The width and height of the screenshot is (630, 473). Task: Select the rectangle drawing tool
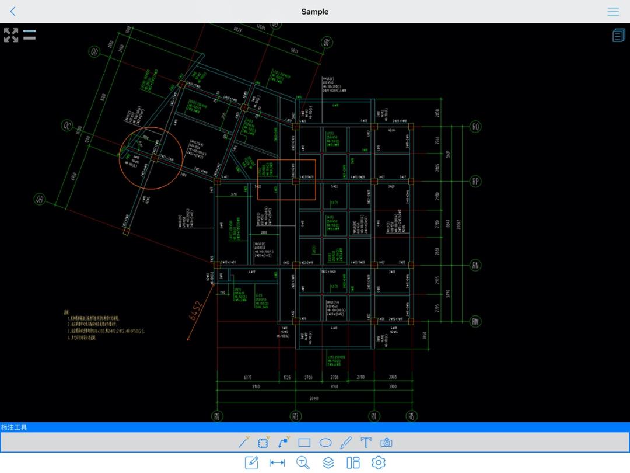point(304,443)
